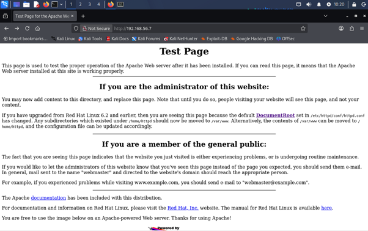
Task: Open the Firefox account icon
Action: 341,28
